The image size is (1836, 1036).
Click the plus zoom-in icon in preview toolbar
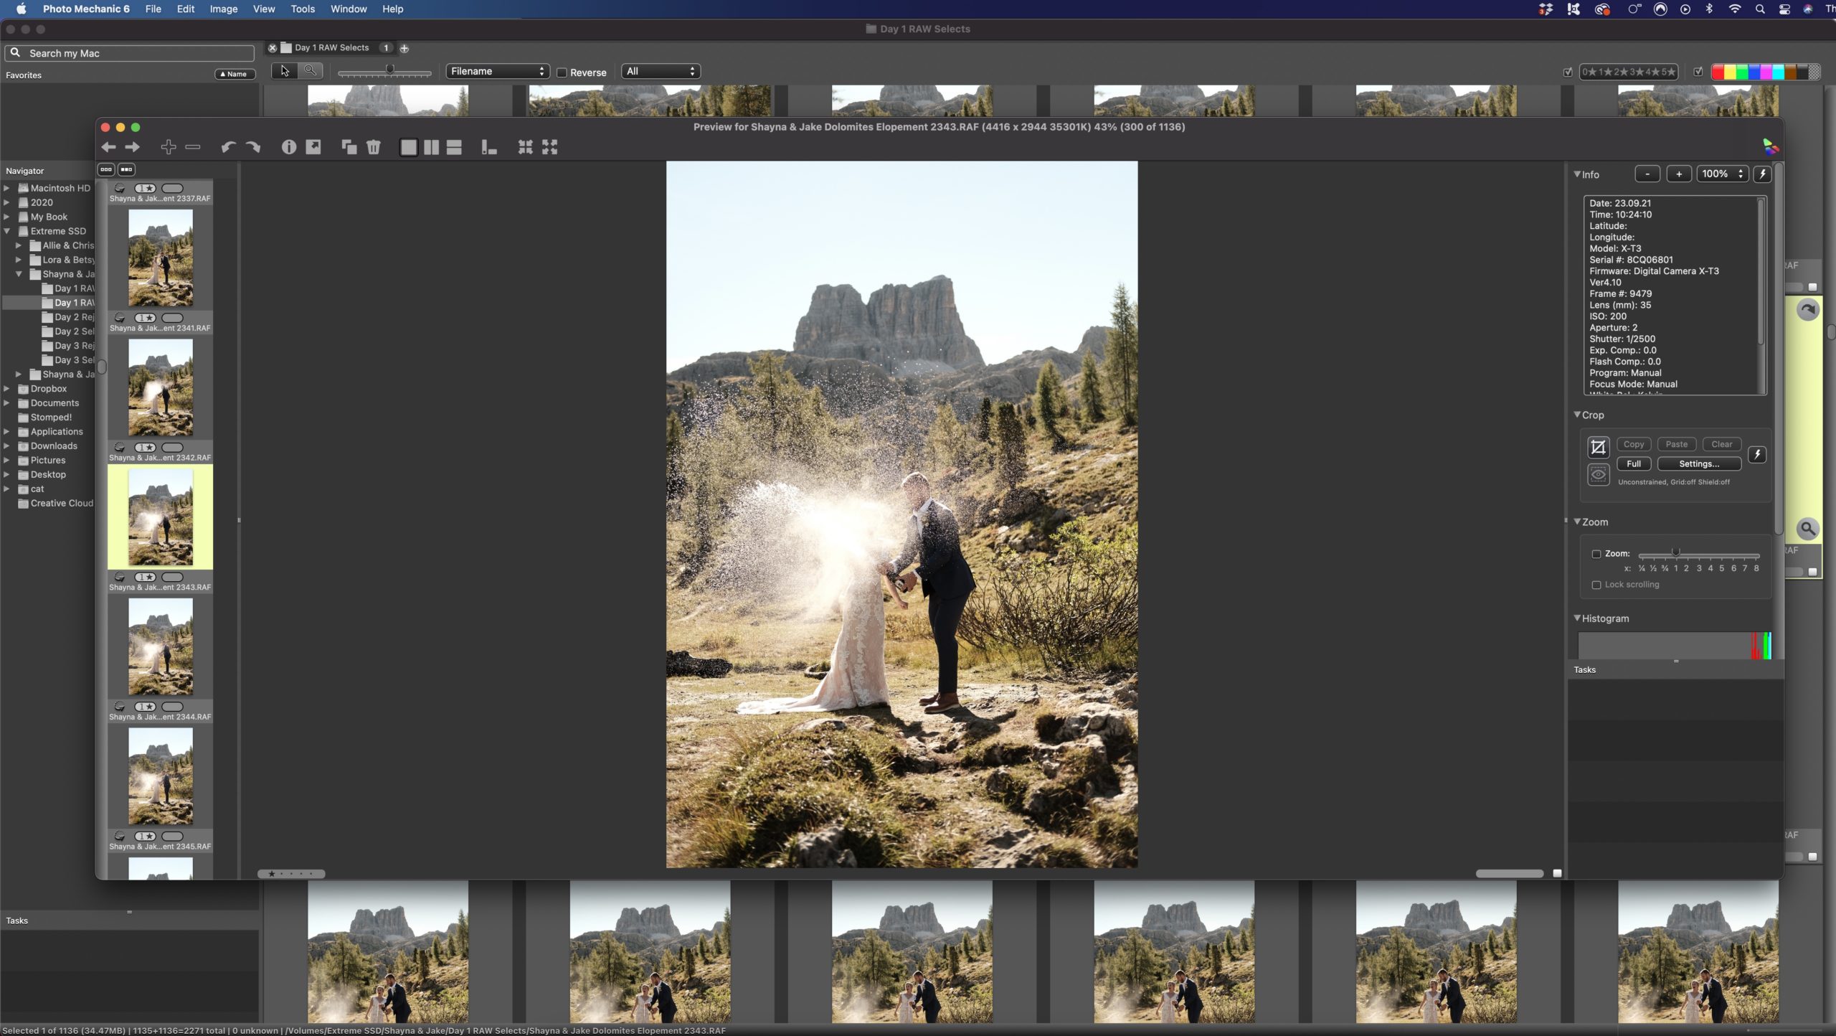pos(169,147)
